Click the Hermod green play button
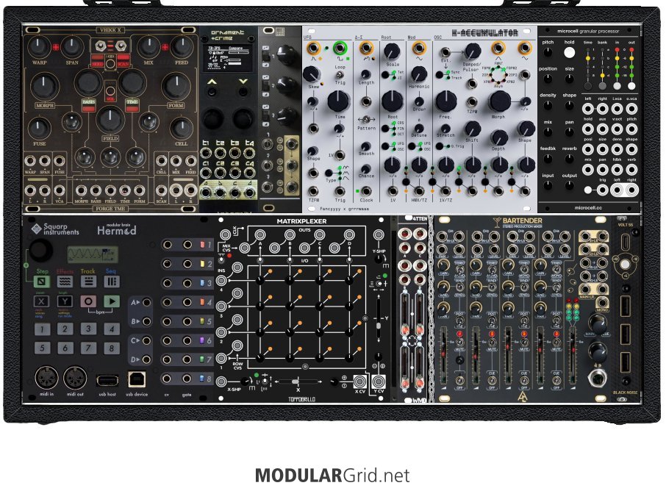 point(112,301)
